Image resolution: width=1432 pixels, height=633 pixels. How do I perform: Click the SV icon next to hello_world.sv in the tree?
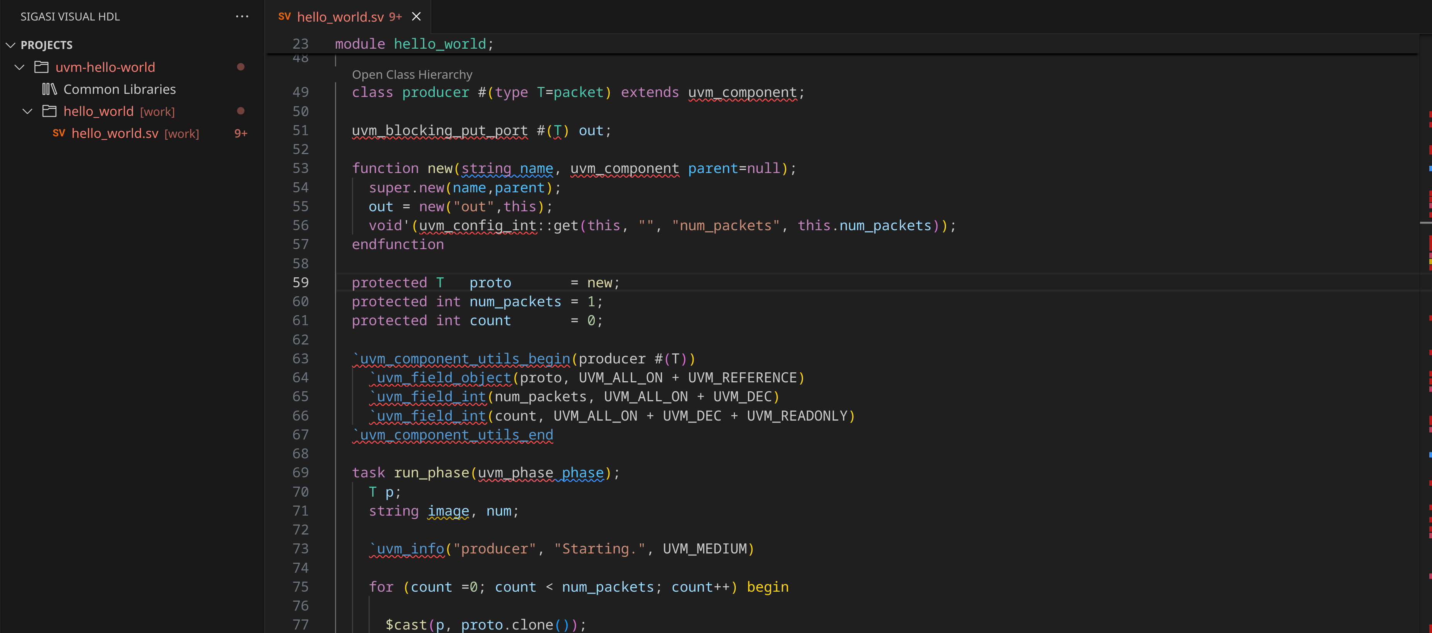coord(59,133)
